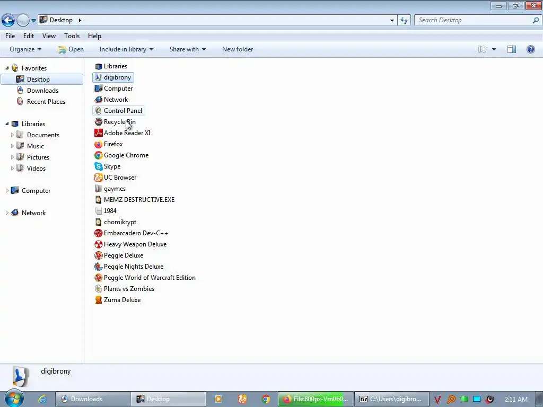The width and height of the screenshot is (543, 407).
Task: Open the File menu
Action: (10, 36)
